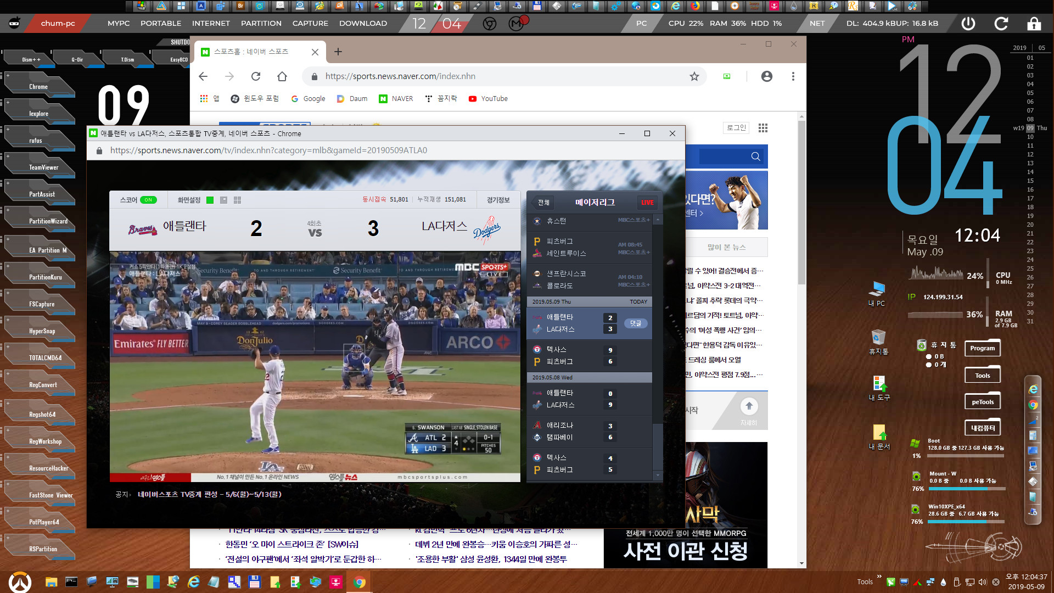The image size is (1054, 593).
Task: Select the picture-in-picture screen layout icon
Action: point(223,200)
